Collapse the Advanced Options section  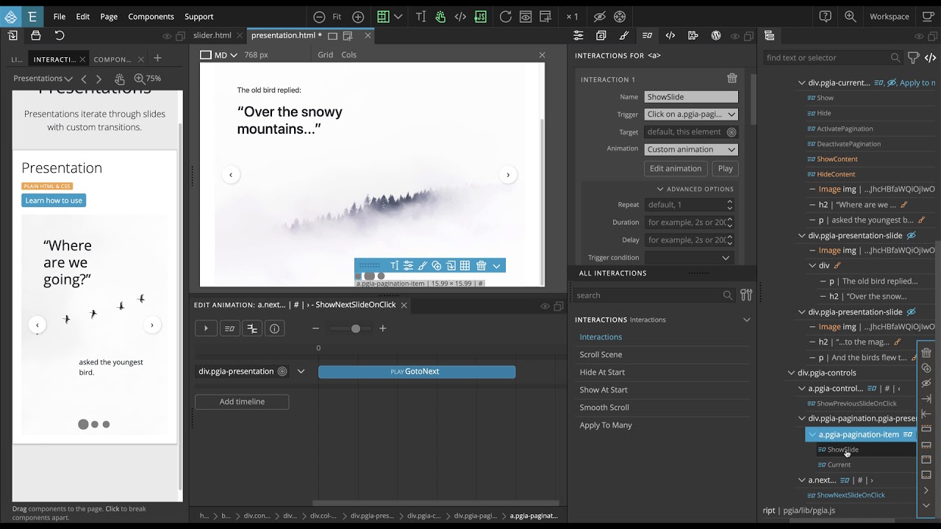pos(695,189)
